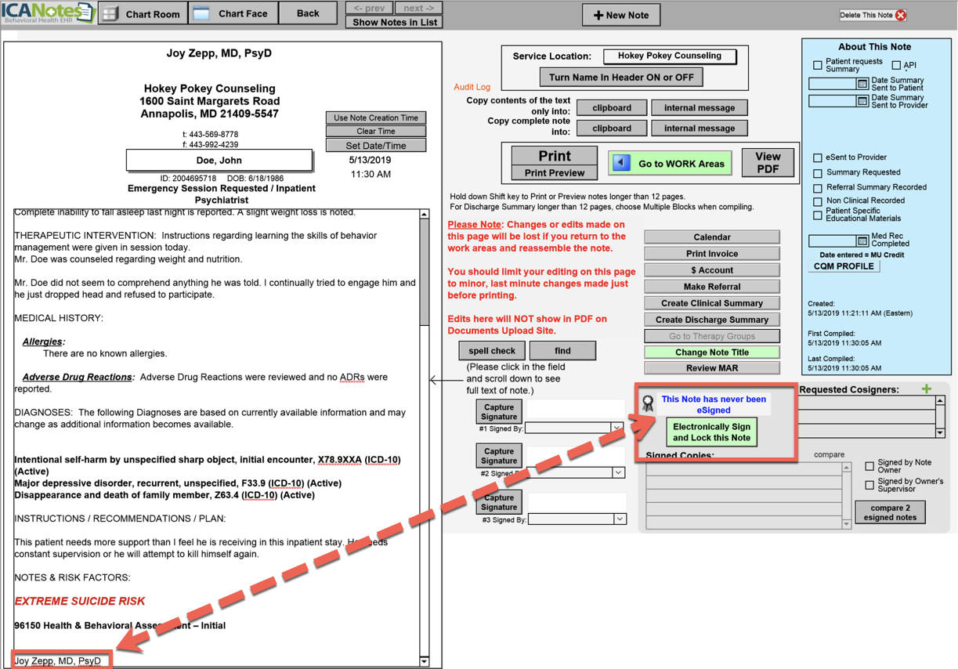The image size is (958, 669).
Task: Expand the #1 Signed By dropdown
Action: [617, 429]
